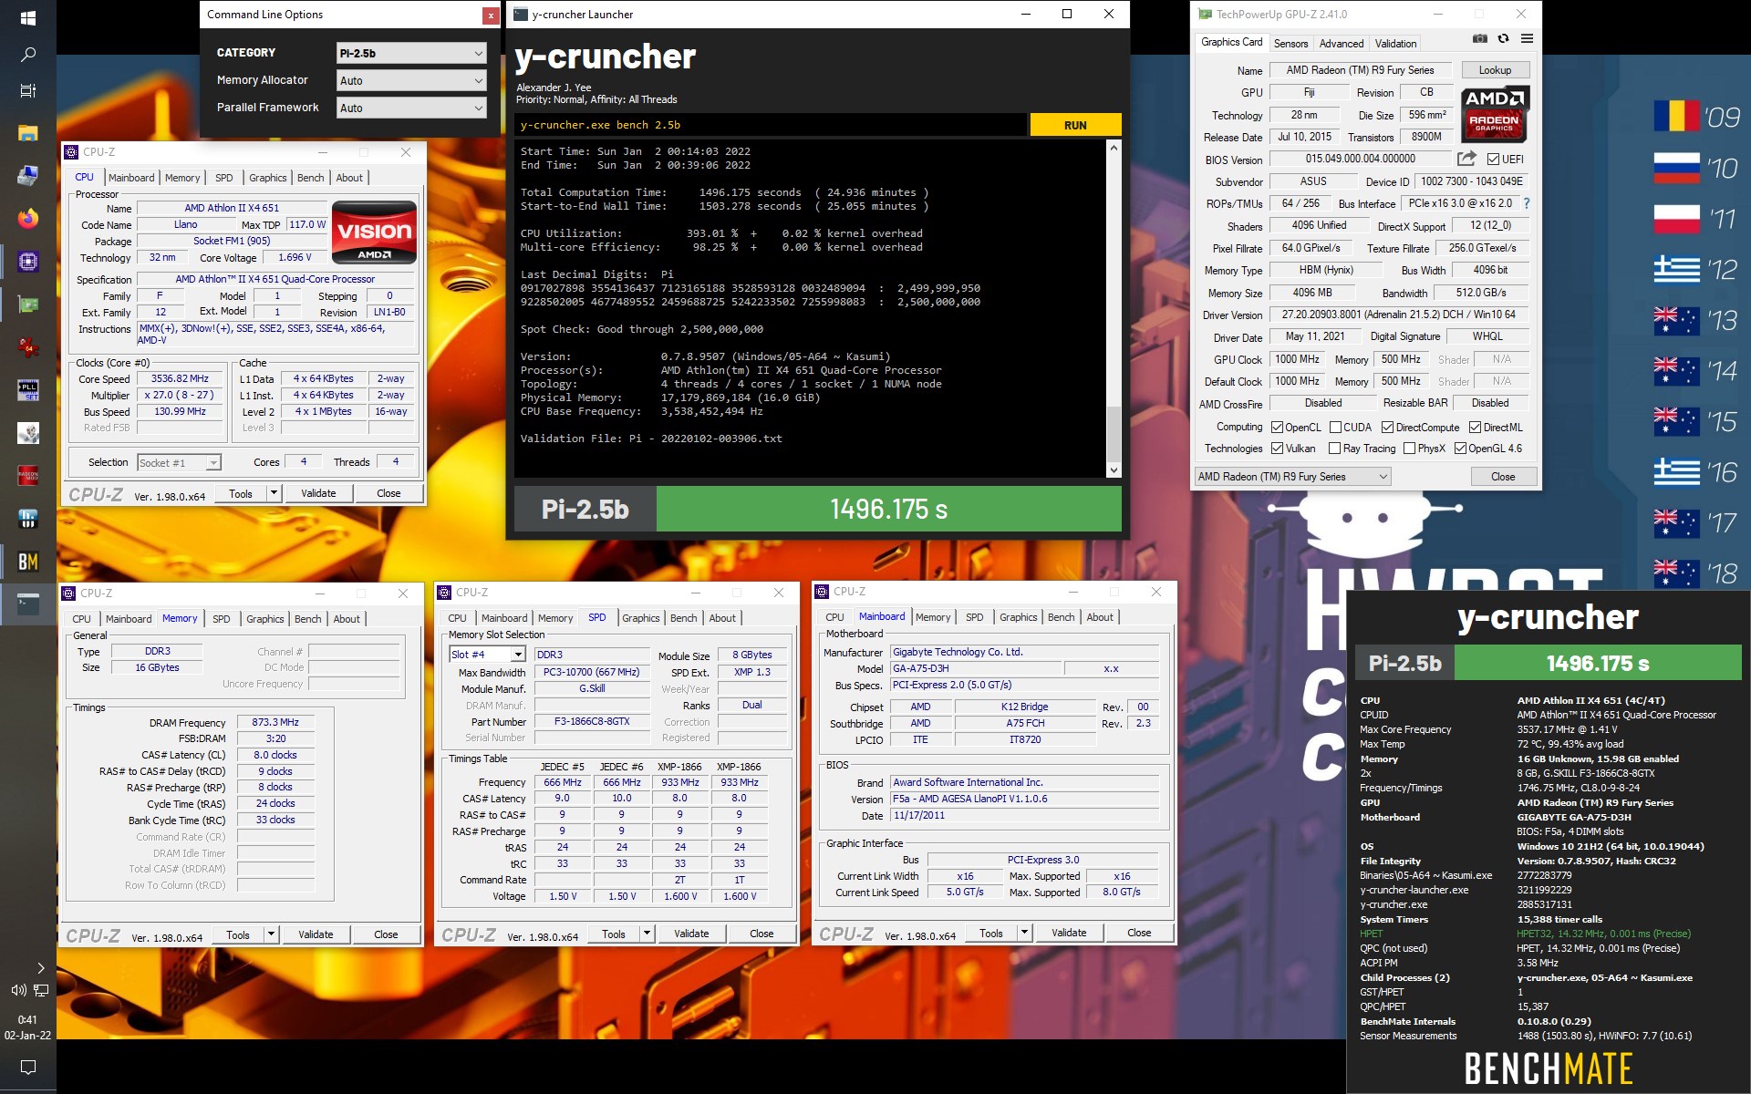1751x1094 pixels.
Task: Open the GPU-Z hamburger menu
Action: pos(1527,39)
